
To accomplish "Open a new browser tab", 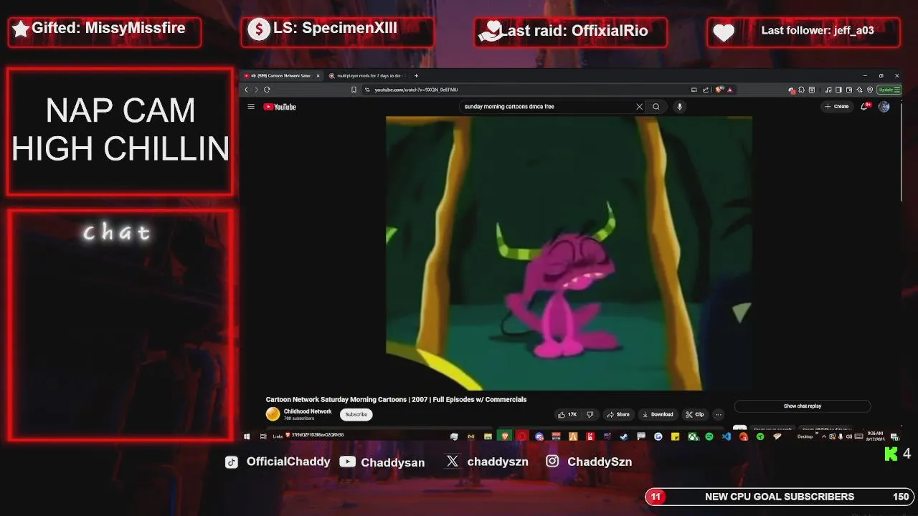I will coord(416,75).
